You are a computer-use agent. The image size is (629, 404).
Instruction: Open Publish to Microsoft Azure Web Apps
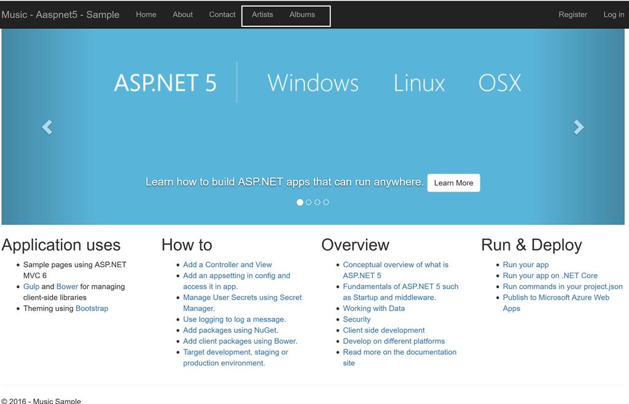(556, 303)
